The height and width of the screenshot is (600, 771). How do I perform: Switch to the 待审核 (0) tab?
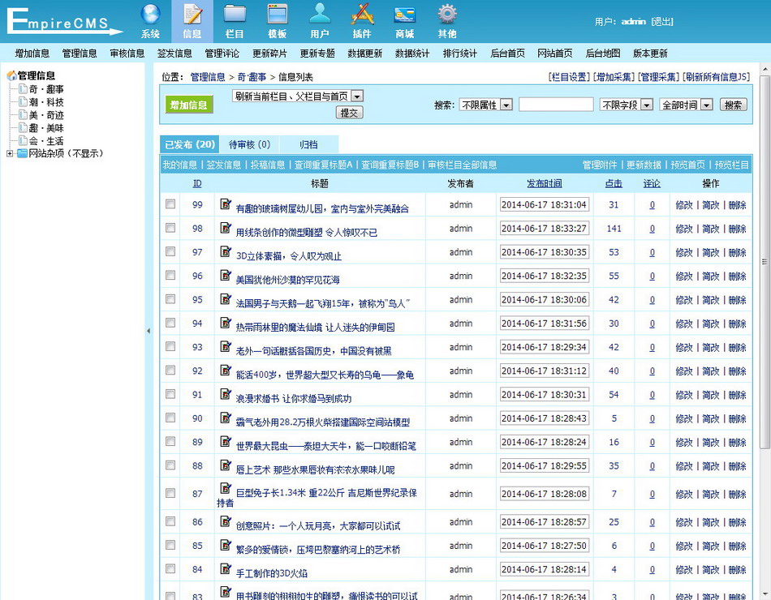[x=249, y=144]
